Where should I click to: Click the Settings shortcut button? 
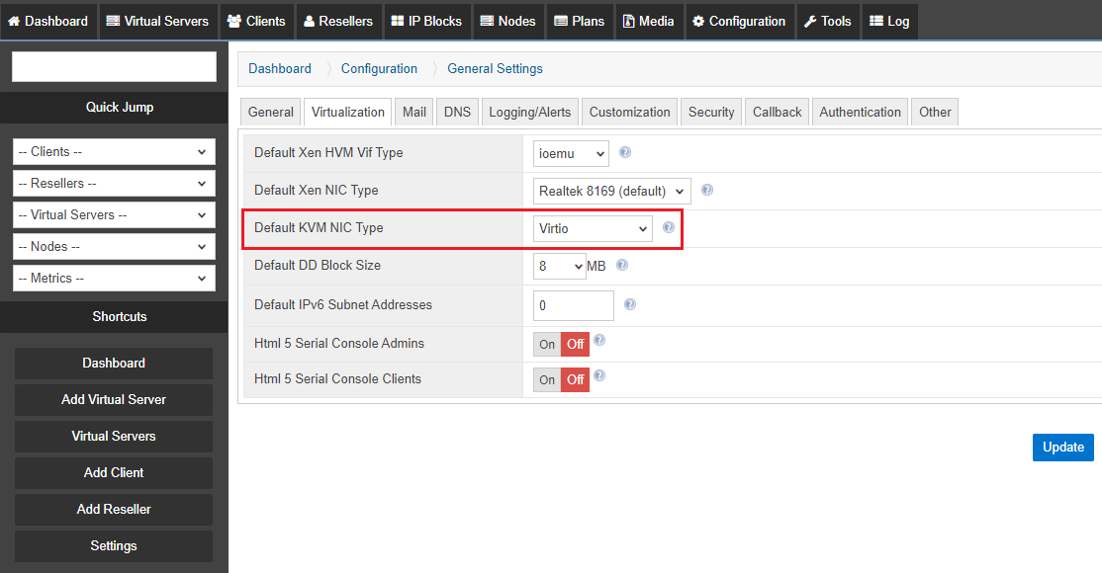pos(114,545)
